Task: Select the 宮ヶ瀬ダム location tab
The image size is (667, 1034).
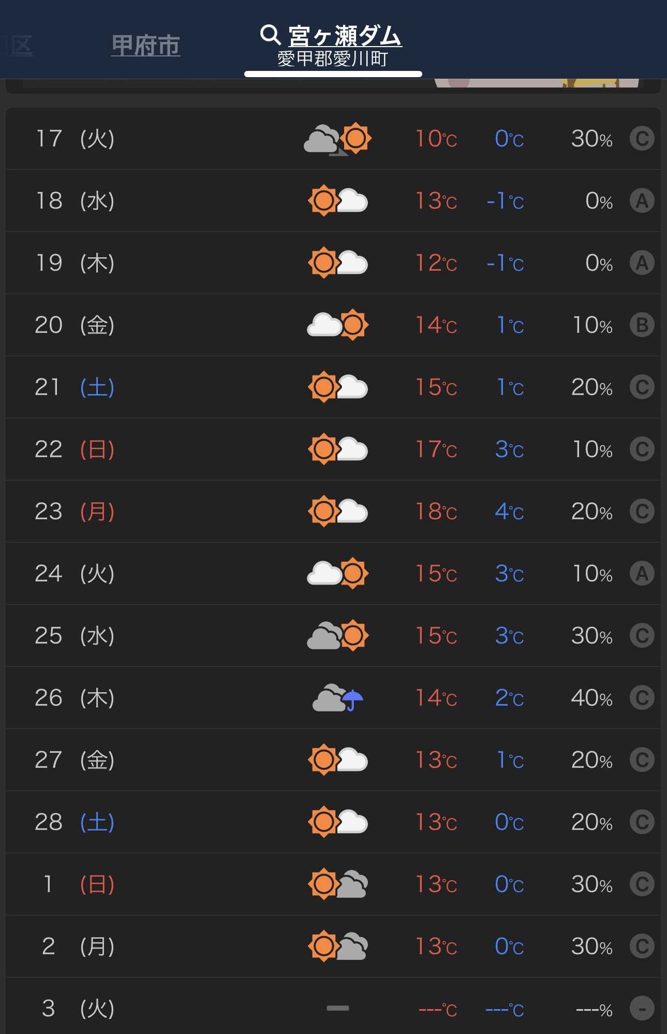Action: [345, 36]
